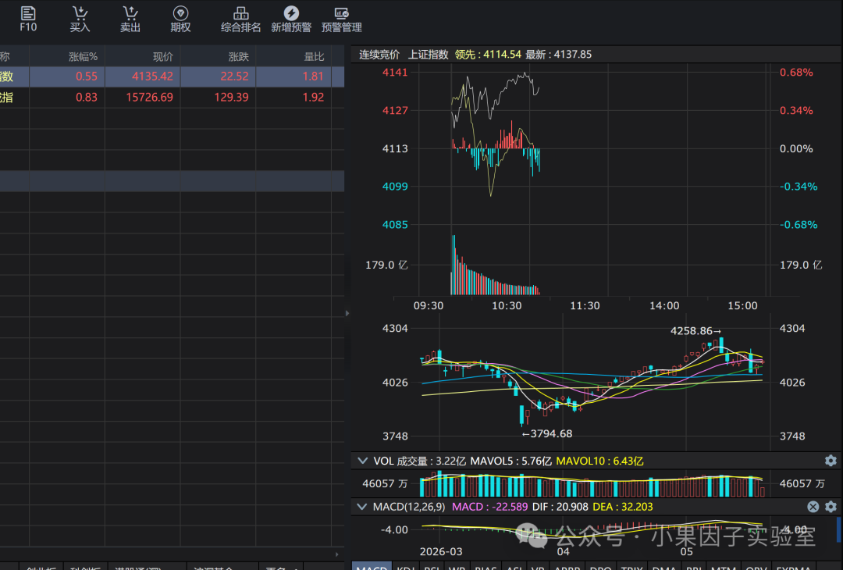843x570 pixels.
Task: Click the splitter arrow between list and chart
Action: click(x=347, y=313)
